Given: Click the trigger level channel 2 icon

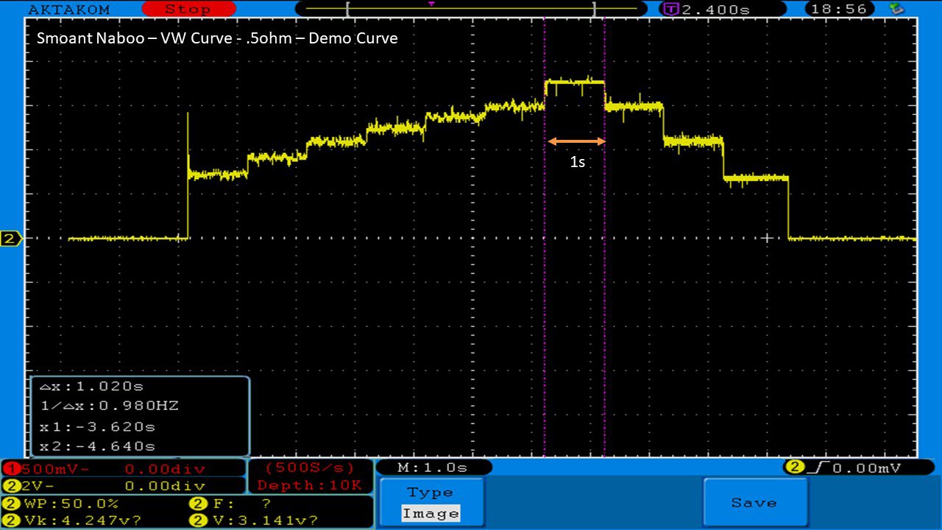Looking at the screenshot, I should click(794, 467).
